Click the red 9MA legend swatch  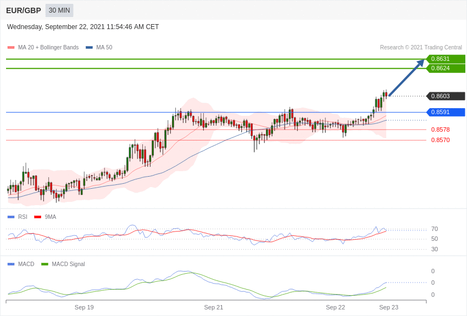click(x=38, y=217)
